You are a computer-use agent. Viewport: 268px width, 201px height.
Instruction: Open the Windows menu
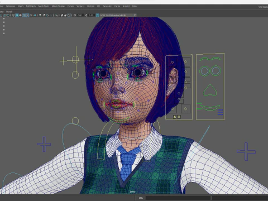[x=11, y=6]
